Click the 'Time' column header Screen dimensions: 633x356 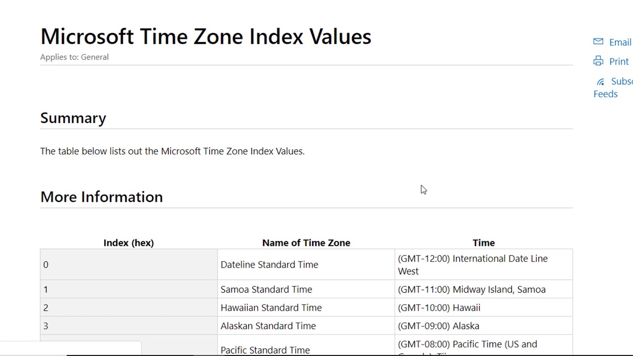(x=484, y=243)
